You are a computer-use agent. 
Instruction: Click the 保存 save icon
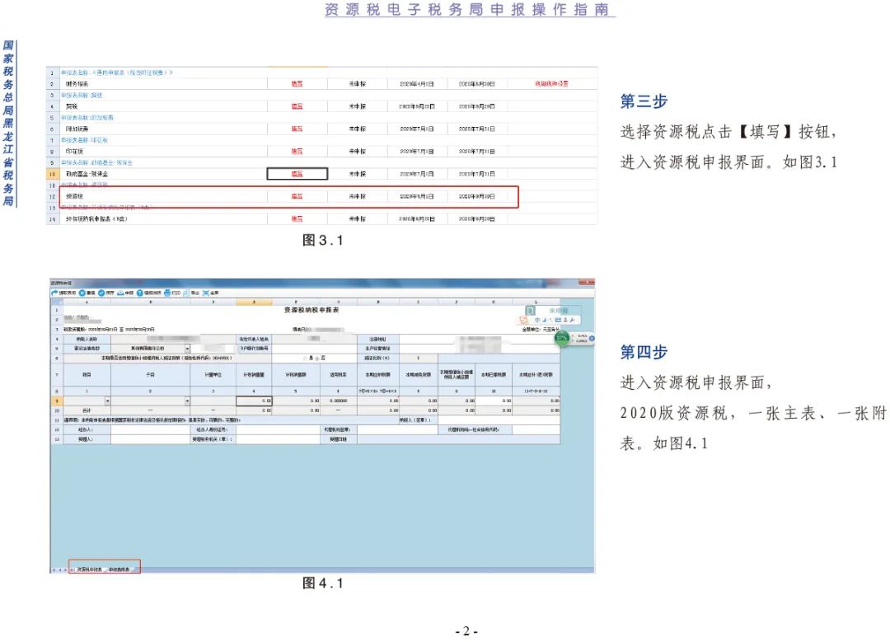[x=101, y=293]
